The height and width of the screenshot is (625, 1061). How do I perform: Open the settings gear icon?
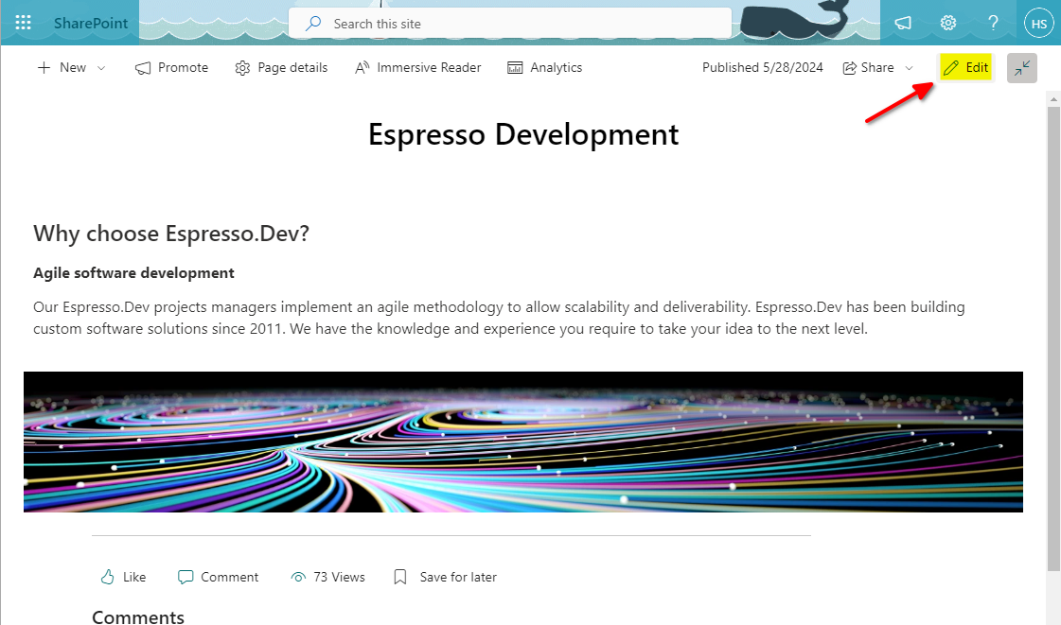[x=947, y=24]
